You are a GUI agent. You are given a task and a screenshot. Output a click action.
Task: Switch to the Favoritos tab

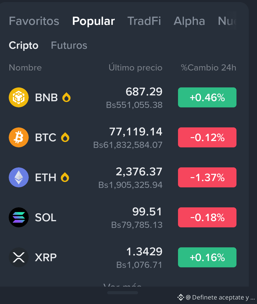[x=34, y=21]
